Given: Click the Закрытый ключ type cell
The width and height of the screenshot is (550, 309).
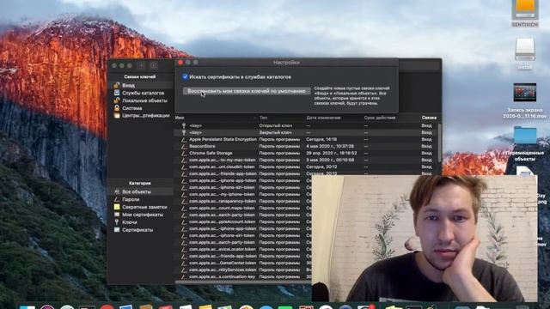Looking at the screenshot, I should click(275, 132).
